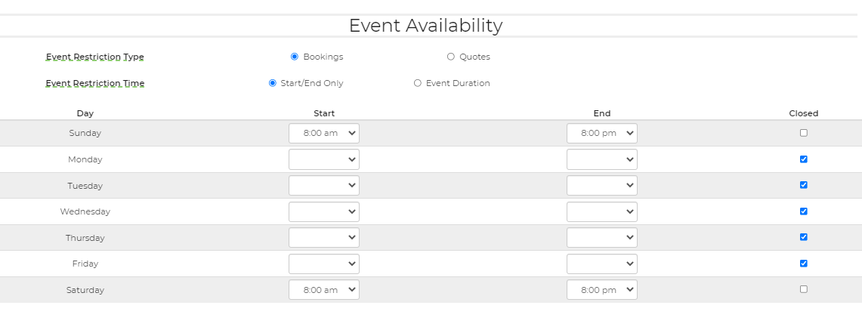Choose Start/End Only restriction time
This screenshot has height=330, width=862.
point(273,83)
